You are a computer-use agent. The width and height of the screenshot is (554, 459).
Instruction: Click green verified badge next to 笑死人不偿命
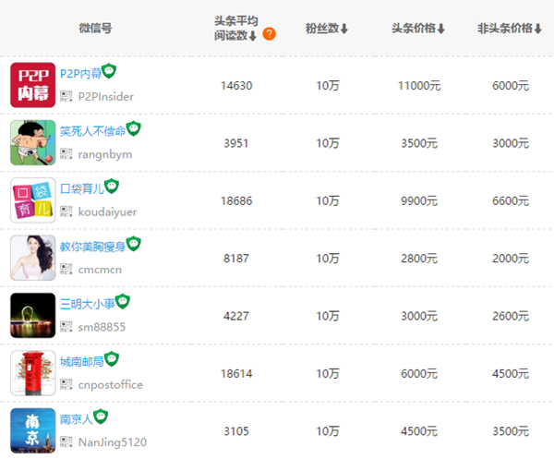(x=134, y=128)
